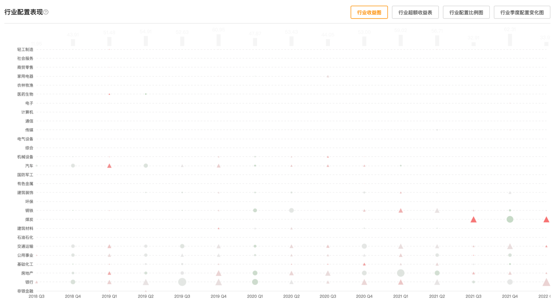Click the pink 家用电器 triangle for 2020 Q3

[x=328, y=76]
